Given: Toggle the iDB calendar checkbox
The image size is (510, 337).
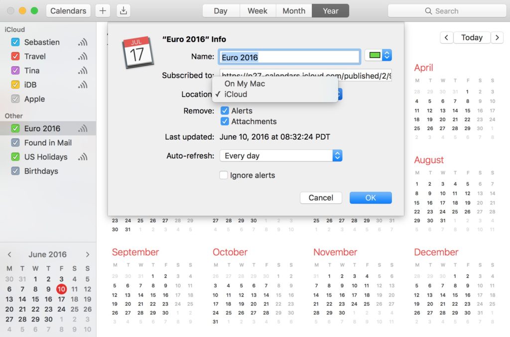Looking at the screenshot, I should click(x=15, y=84).
